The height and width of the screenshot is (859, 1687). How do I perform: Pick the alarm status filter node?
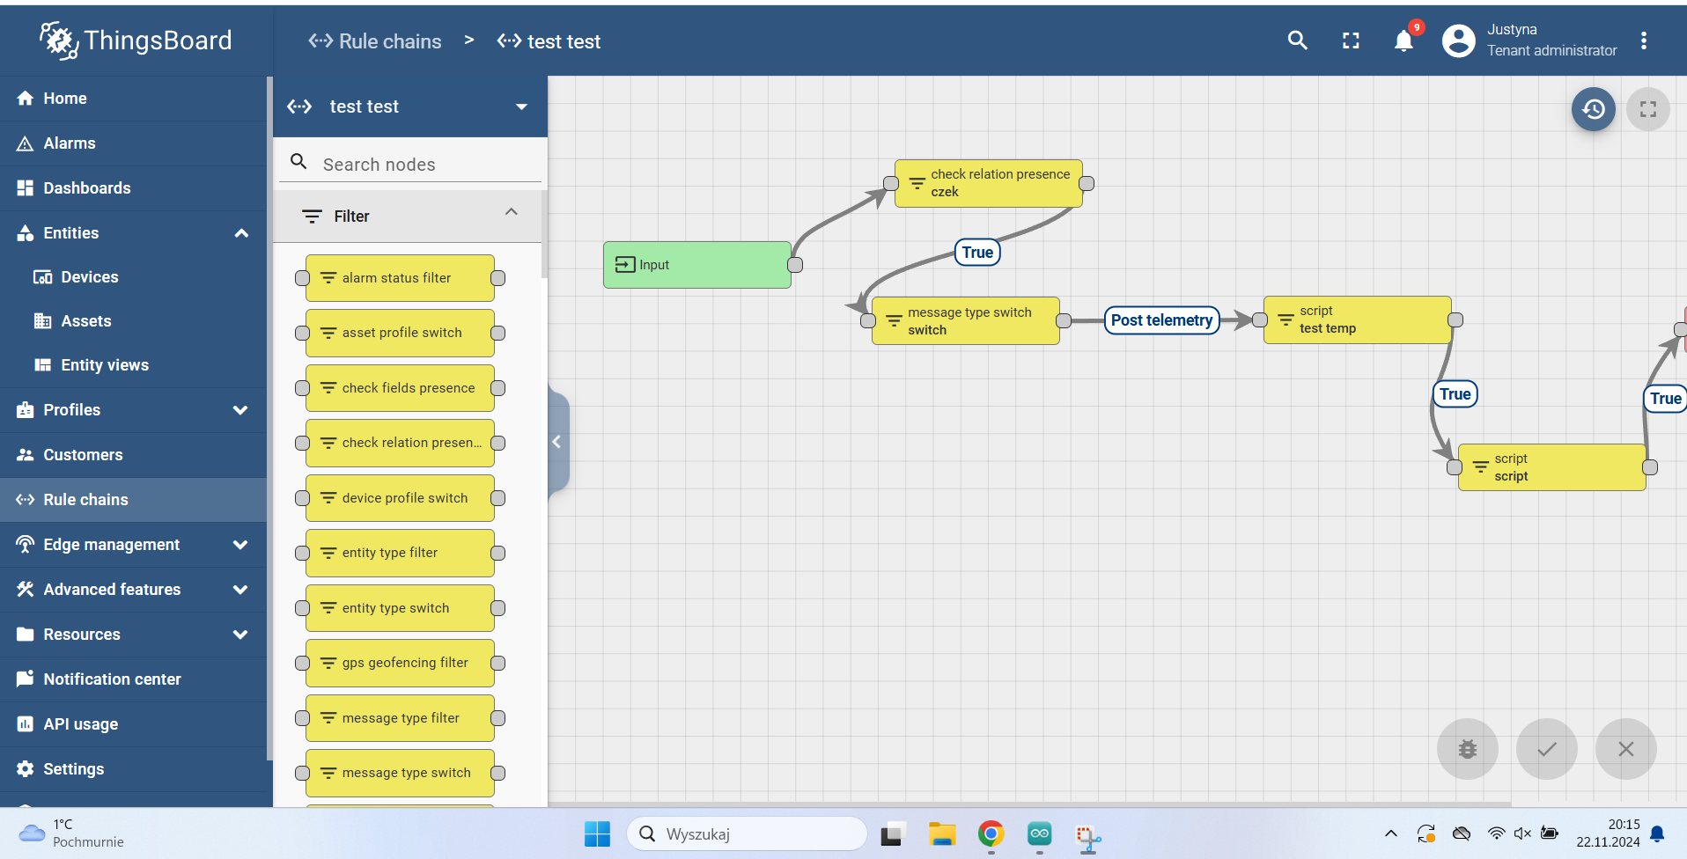click(400, 278)
